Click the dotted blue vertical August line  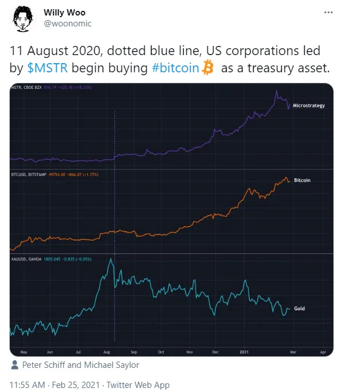pos(115,226)
